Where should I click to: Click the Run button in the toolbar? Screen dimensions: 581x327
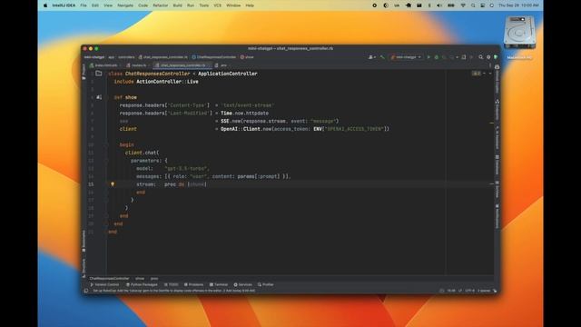428,57
